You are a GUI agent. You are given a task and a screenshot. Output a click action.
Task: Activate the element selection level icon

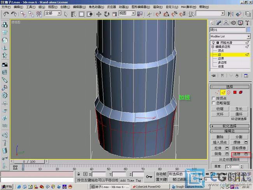click(x=241, y=92)
